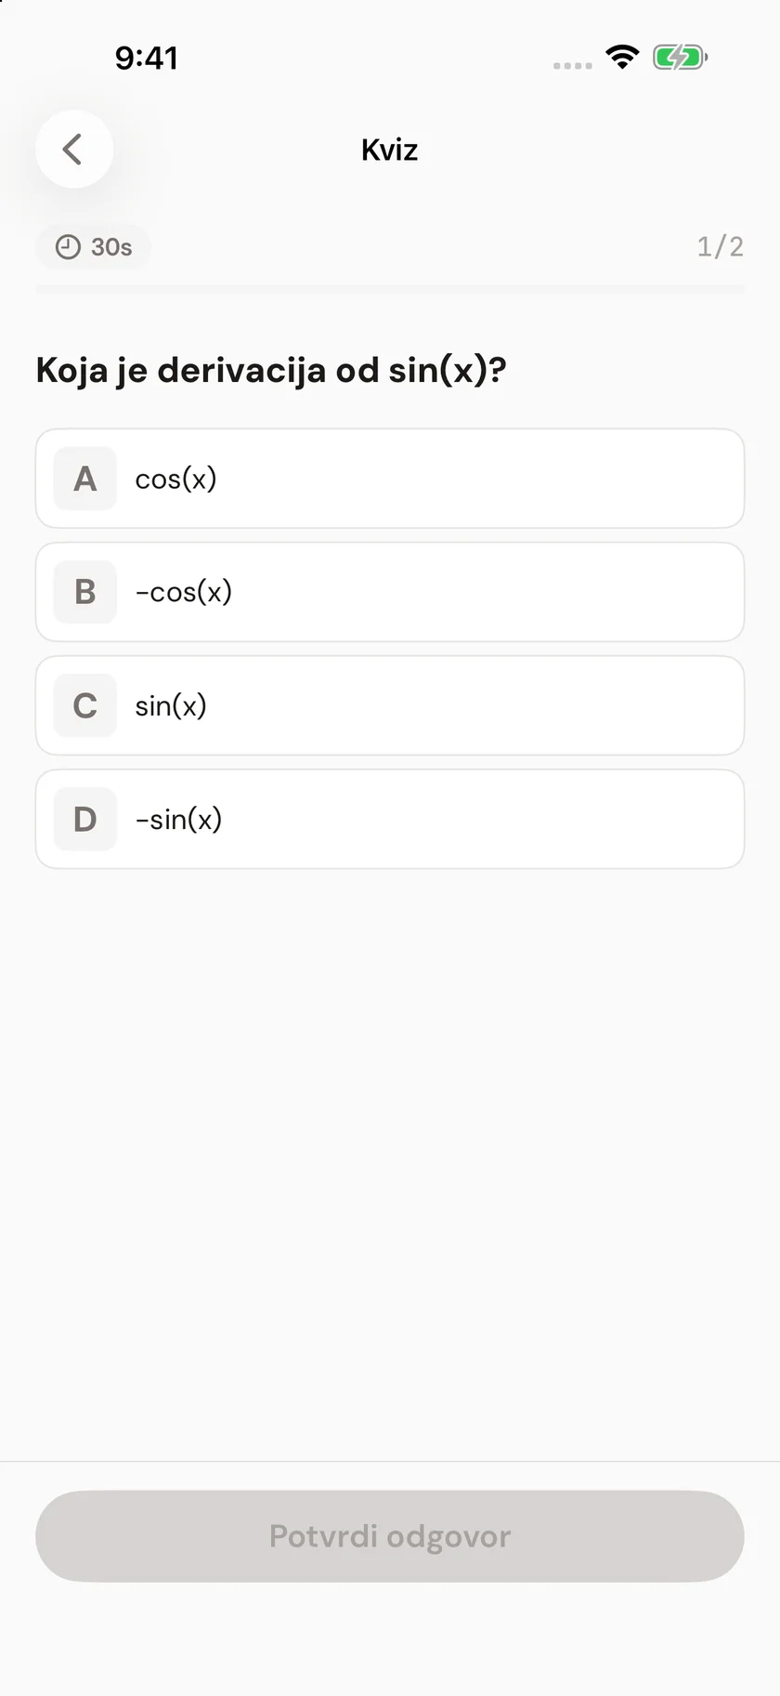Tap the 1/2 question counter

pyautogui.click(x=720, y=247)
